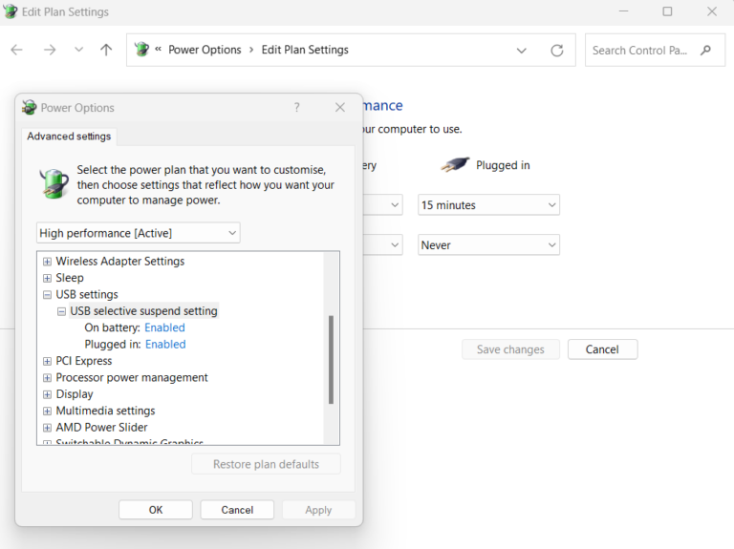Go up one folder level arrow
Viewport: 734px width, 549px height.
pyautogui.click(x=106, y=50)
